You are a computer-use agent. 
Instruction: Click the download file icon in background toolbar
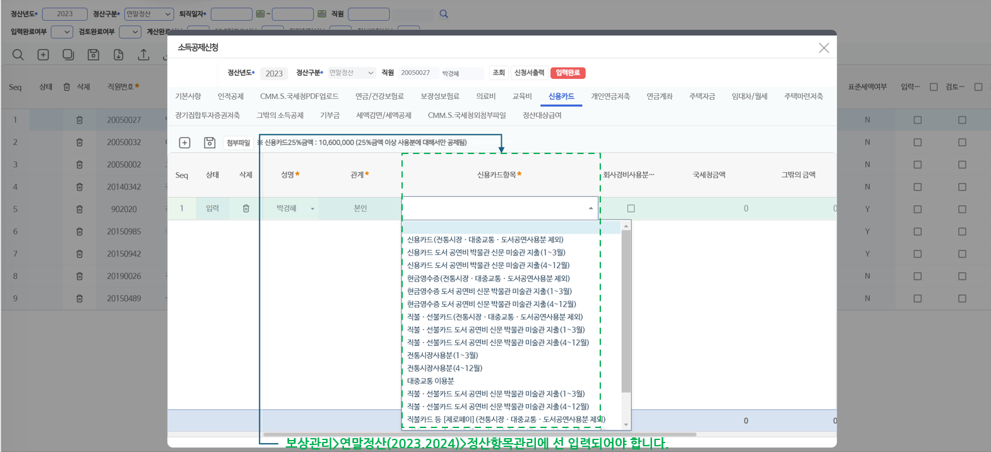pyautogui.click(x=119, y=55)
